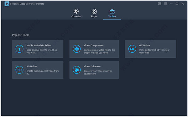Click the Converter tab icon
Screen dimensions: 188x117
76,11
